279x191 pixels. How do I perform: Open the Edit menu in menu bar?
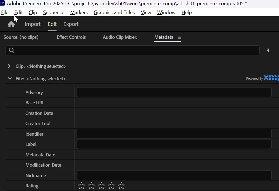coord(19,12)
